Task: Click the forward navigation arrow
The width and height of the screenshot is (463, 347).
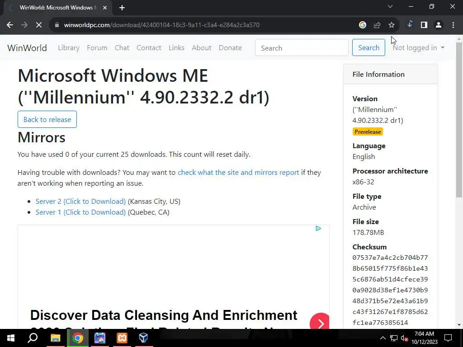Action: click(x=24, y=25)
